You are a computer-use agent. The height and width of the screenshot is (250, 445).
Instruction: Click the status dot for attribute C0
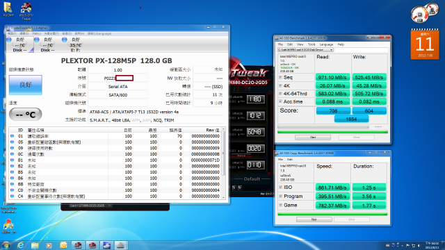coord(12,190)
